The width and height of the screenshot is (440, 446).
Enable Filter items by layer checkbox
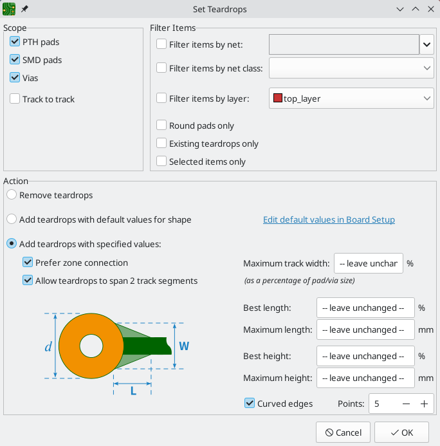[x=161, y=98]
